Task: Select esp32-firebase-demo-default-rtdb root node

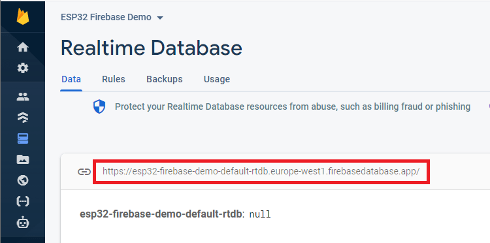Action: point(161,214)
